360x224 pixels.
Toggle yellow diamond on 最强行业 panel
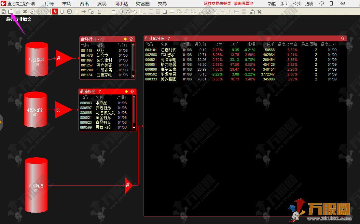pos(125,39)
